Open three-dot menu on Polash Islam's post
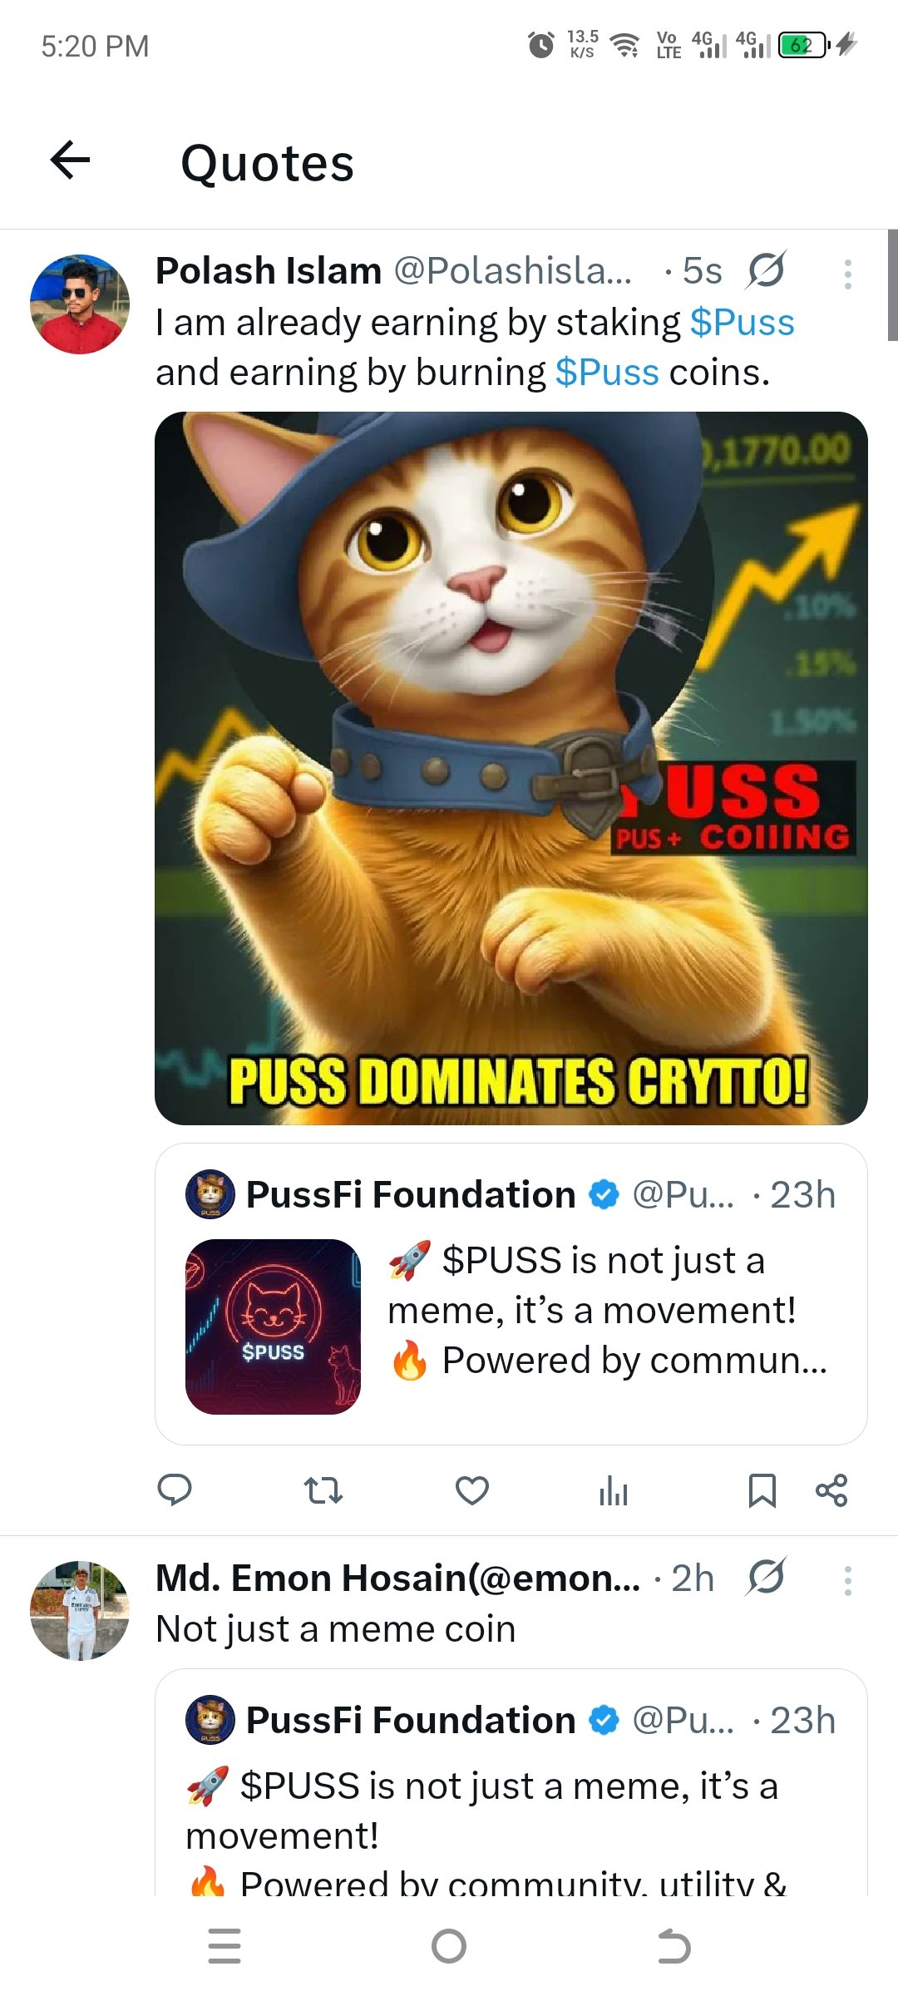 pos(847,274)
